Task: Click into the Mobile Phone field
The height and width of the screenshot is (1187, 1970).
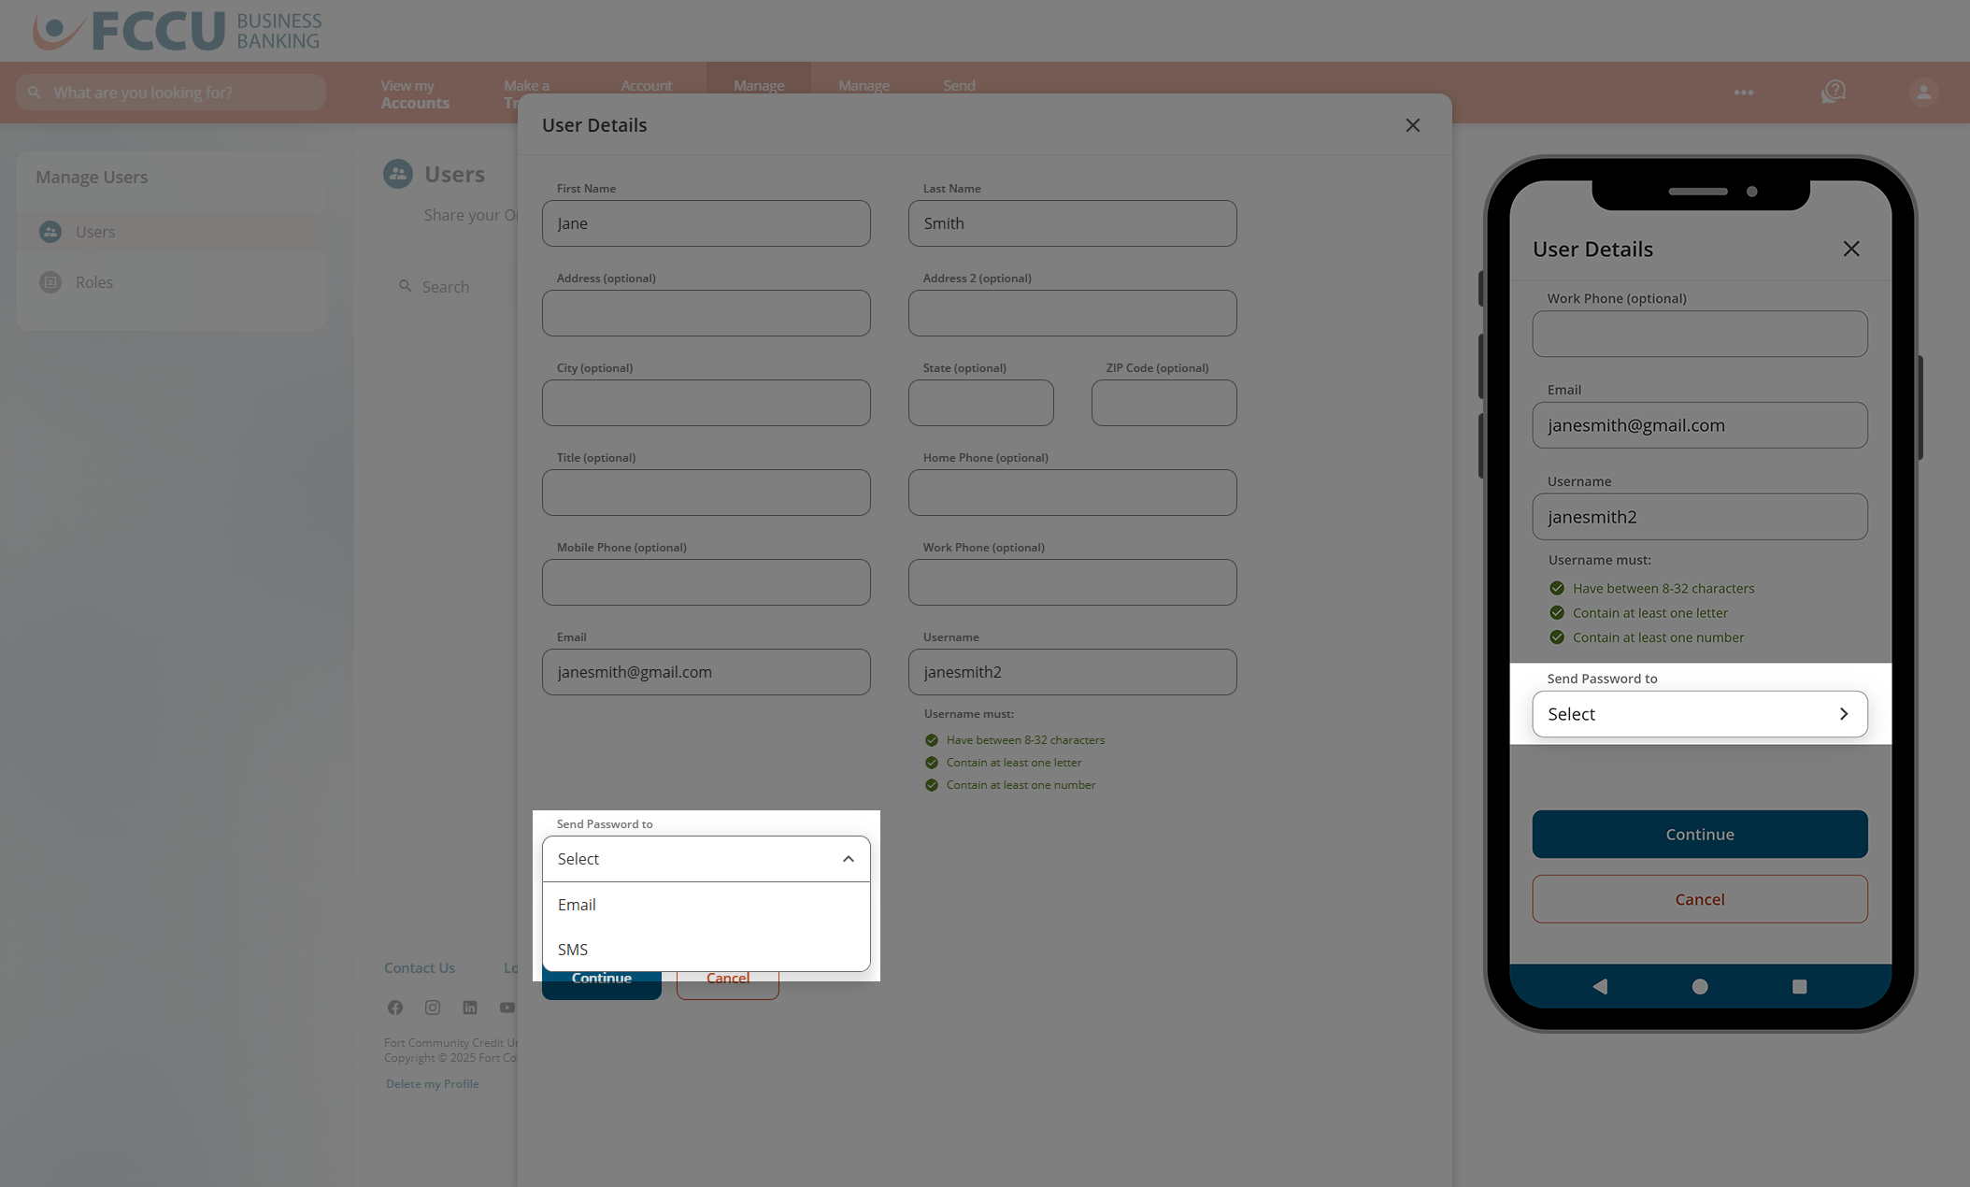Action: point(706,582)
